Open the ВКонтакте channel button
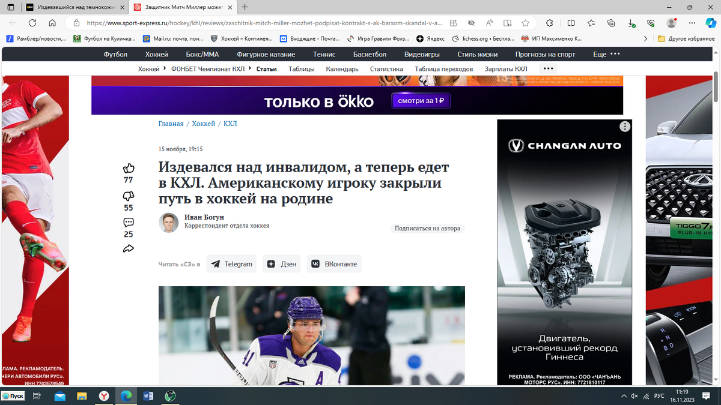This screenshot has width=721, height=405. (334, 264)
